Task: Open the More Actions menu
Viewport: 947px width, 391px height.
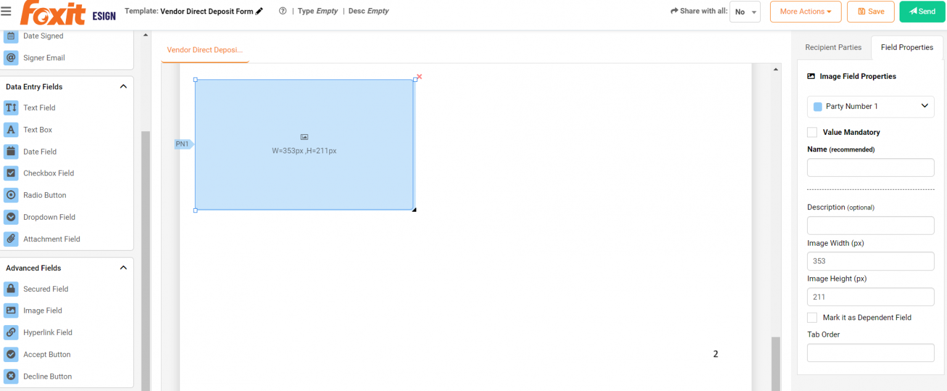Action: [805, 11]
